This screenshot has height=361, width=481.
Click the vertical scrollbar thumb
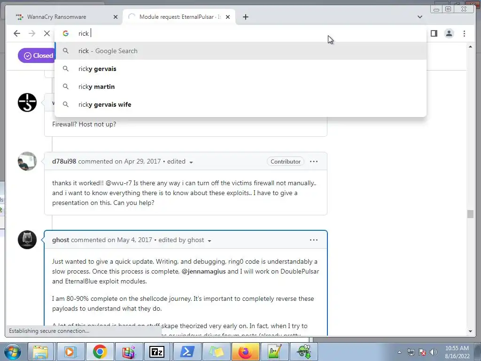coord(470,214)
